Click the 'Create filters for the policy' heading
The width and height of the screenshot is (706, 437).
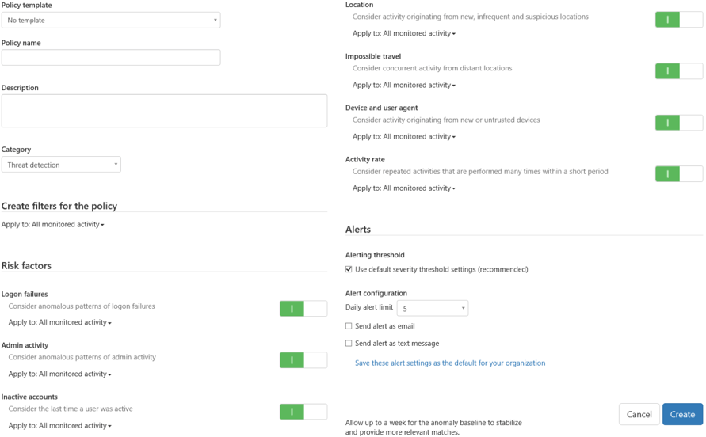(59, 206)
